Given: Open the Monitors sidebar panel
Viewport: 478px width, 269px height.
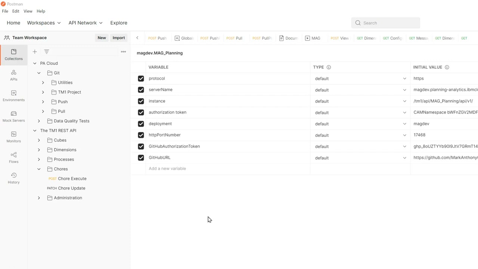Looking at the screenshot, I should [13, 137].
